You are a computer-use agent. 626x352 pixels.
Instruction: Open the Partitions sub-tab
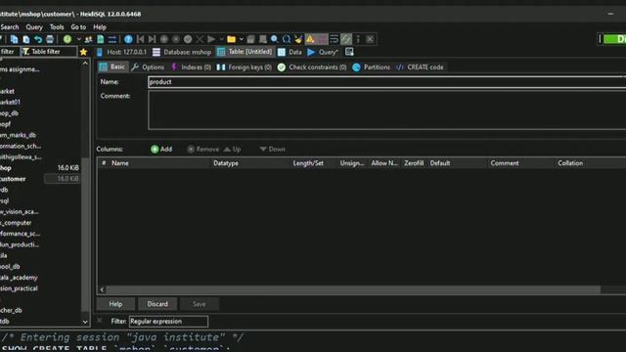tap(372, 67)
